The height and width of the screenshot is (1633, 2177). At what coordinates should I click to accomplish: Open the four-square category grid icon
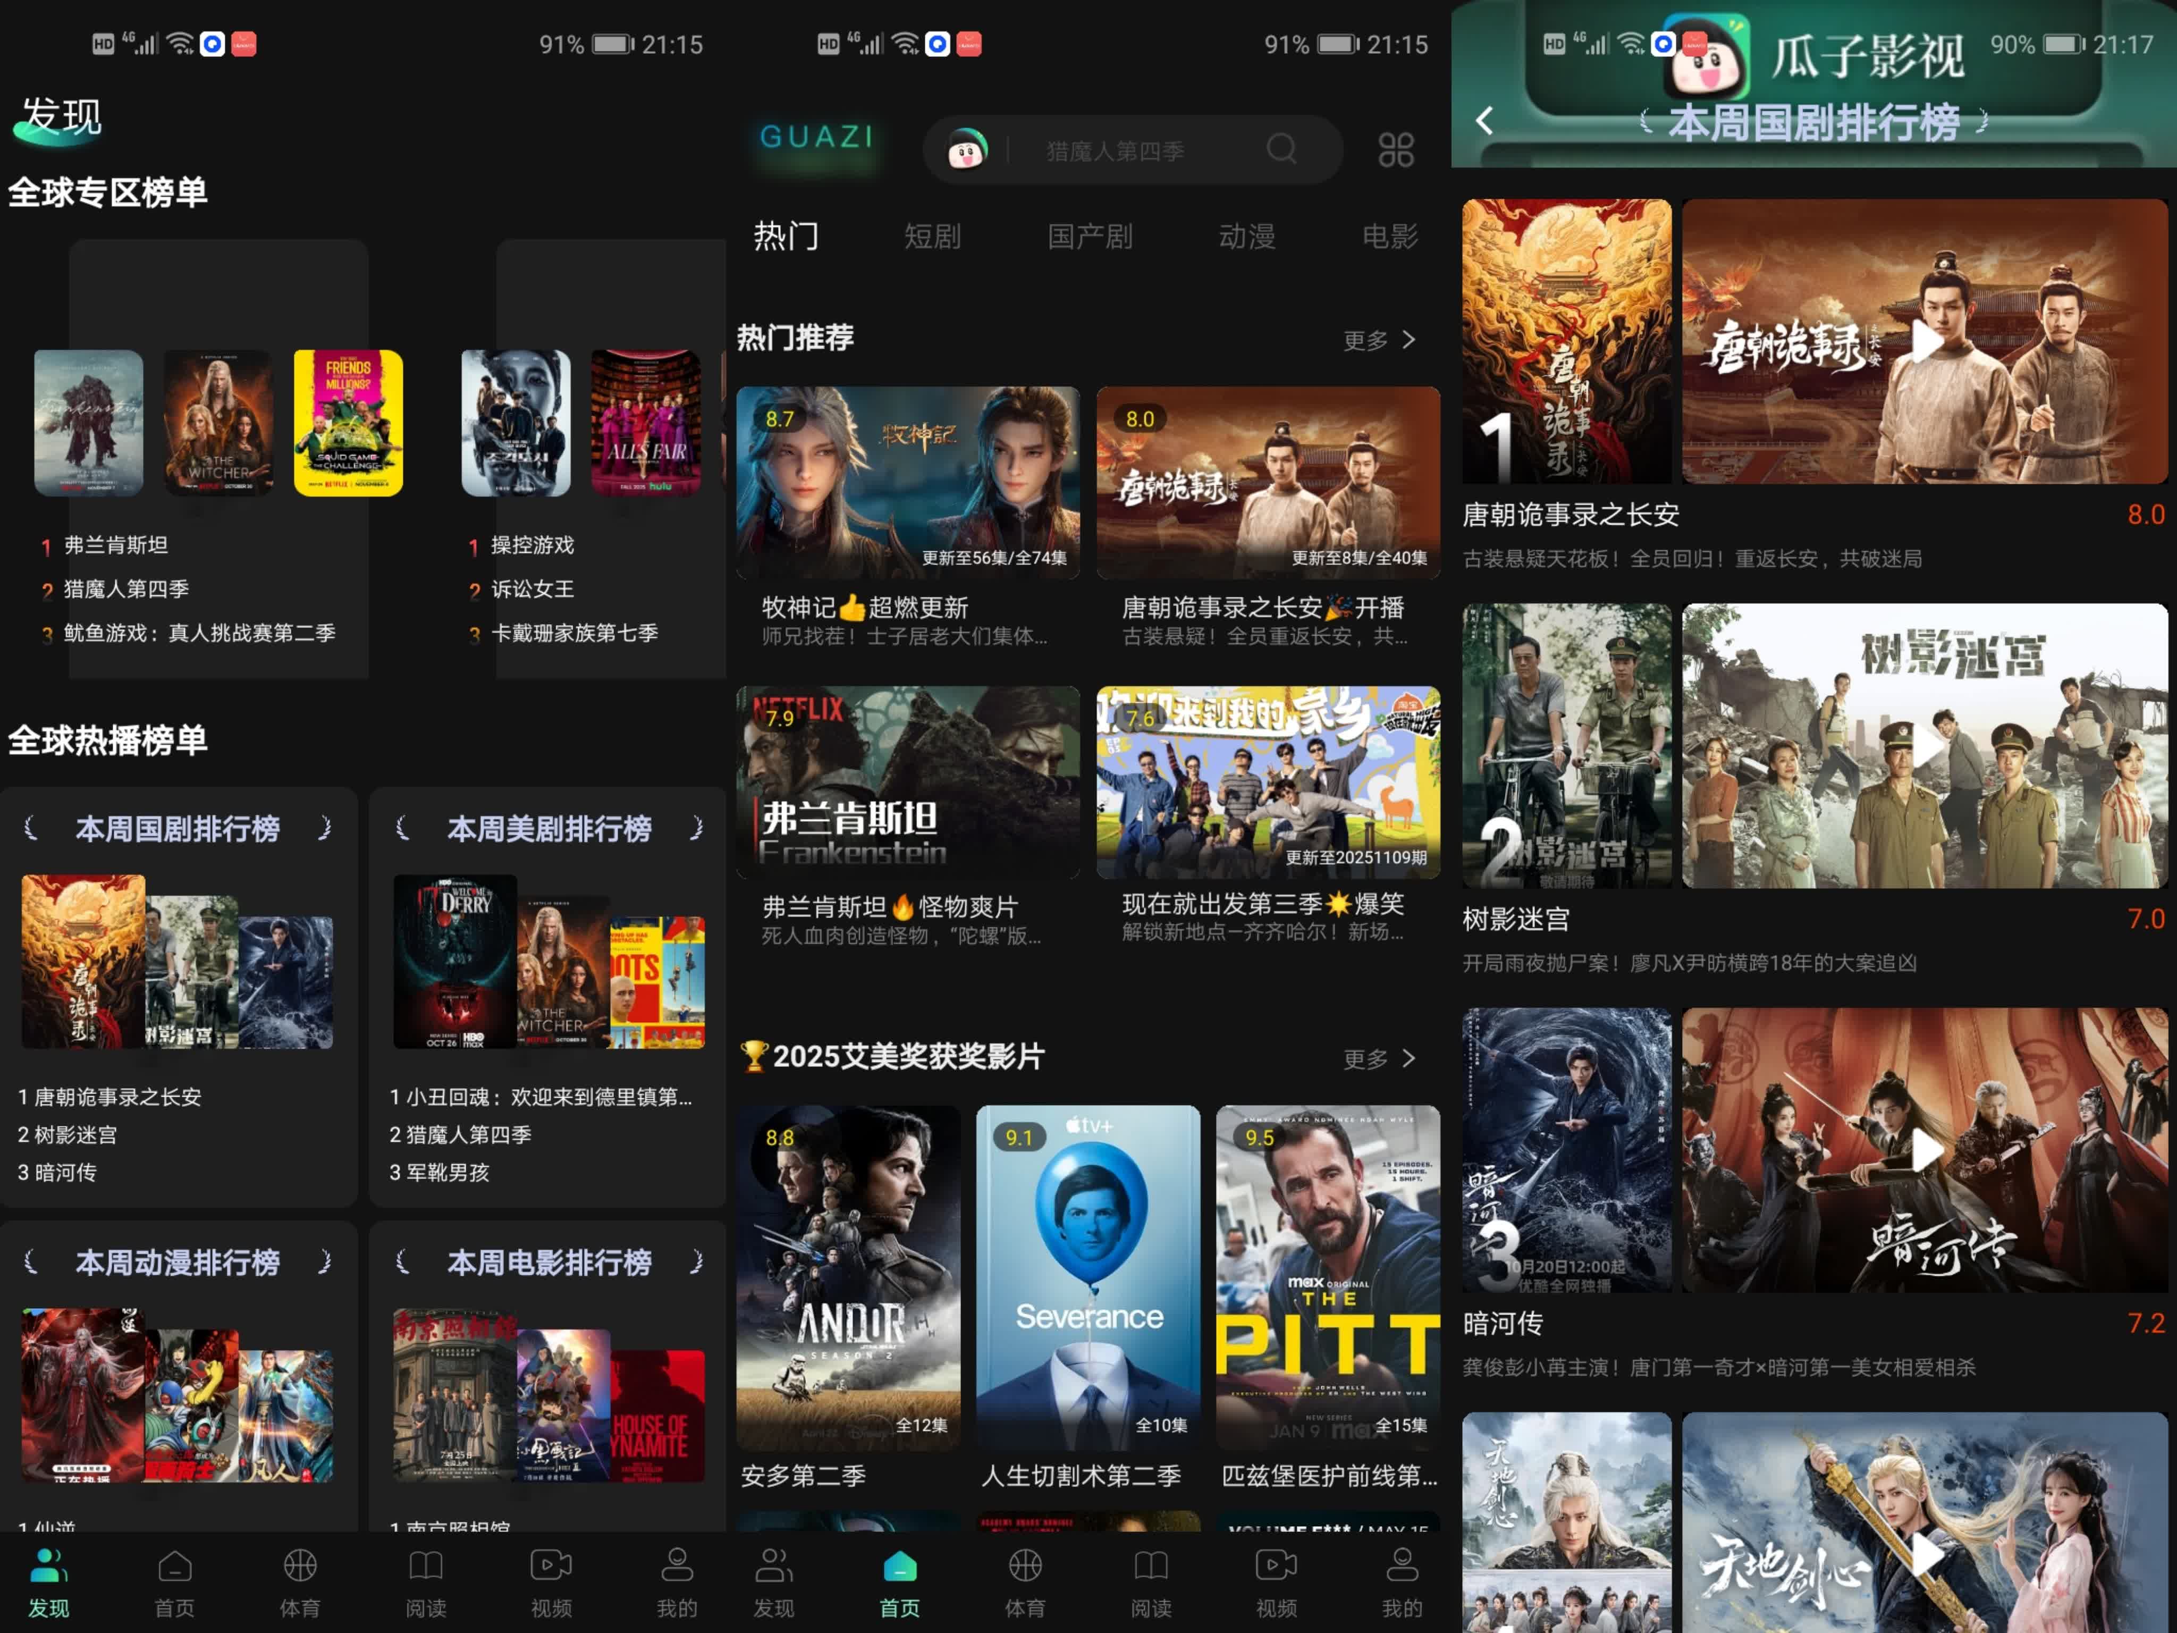pyautogui.click(x=1396, y=150)
